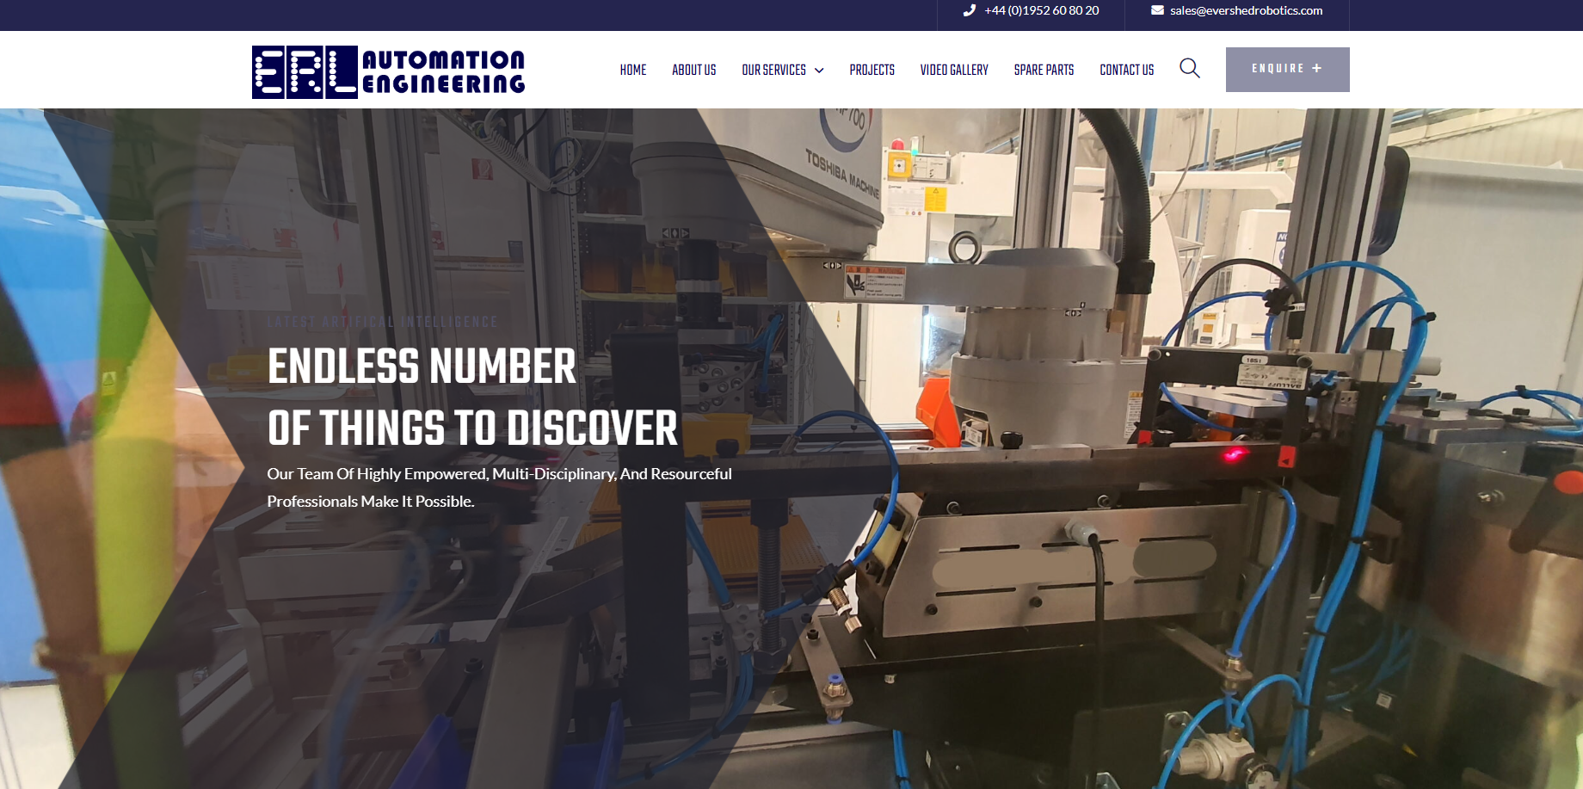Click the sales@evershedrobotics.com email link
Viewport: 1583px width, 789px height.
click(x=1246, y=10)
